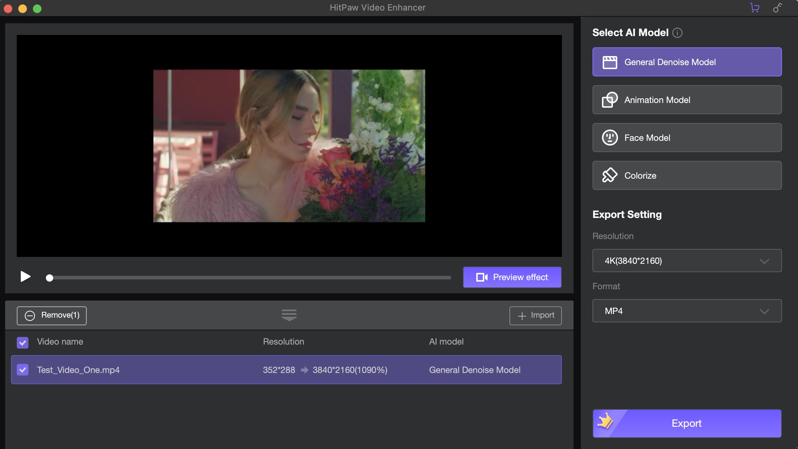Image resolution: width=798 pixels, height=449 pixels.
Task: Click the green fullscreen window button
Action: coord(37,8)
